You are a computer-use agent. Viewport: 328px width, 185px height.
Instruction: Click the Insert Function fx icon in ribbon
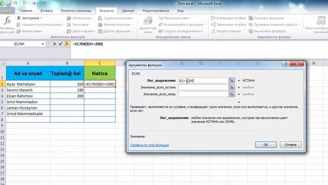point(7,25)
